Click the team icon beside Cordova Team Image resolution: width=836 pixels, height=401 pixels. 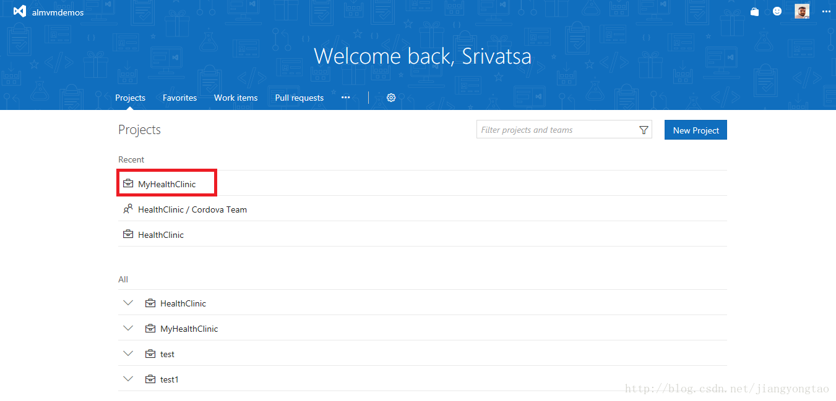click(x=128, y=209)
